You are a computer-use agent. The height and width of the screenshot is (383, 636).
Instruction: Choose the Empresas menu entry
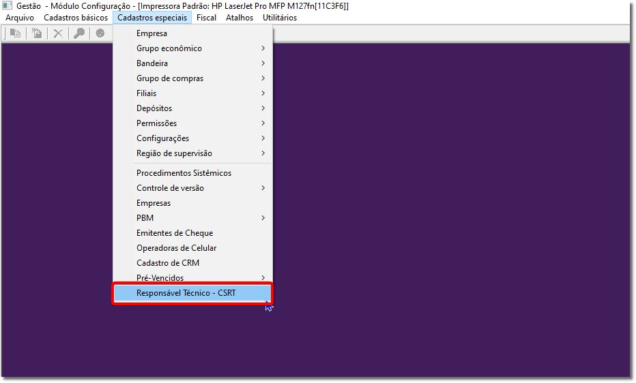(x=192, y=203)
